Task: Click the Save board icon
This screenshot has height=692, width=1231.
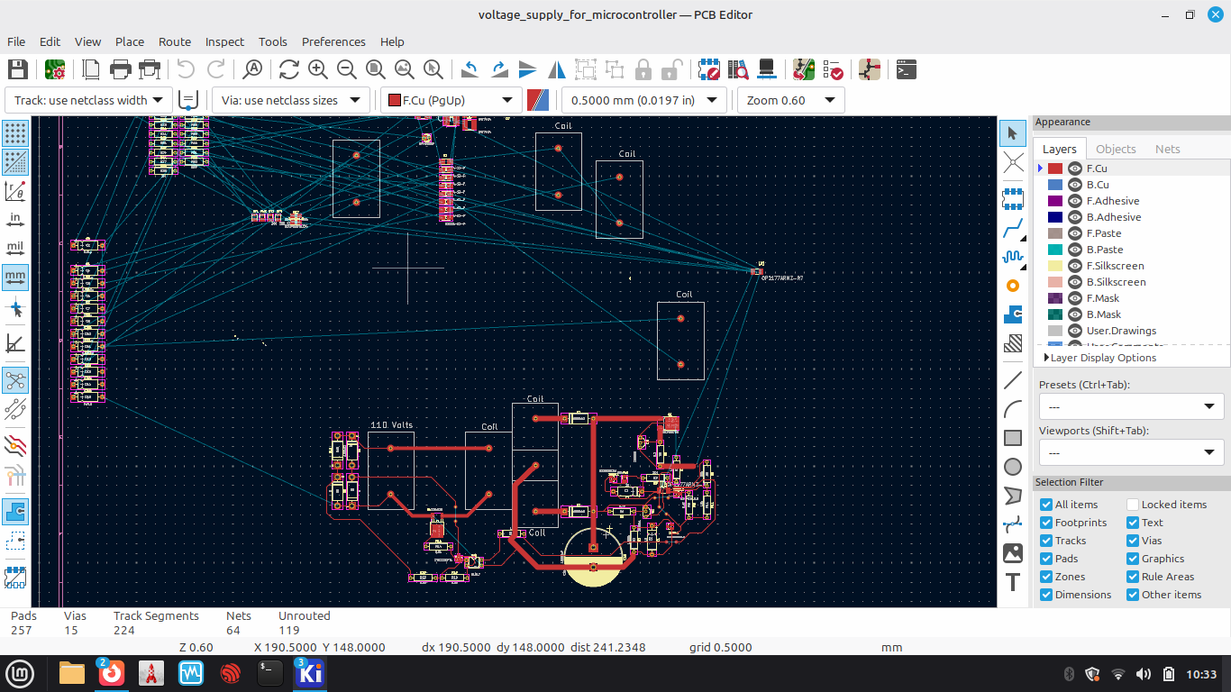Action: [x=17, y=69]
